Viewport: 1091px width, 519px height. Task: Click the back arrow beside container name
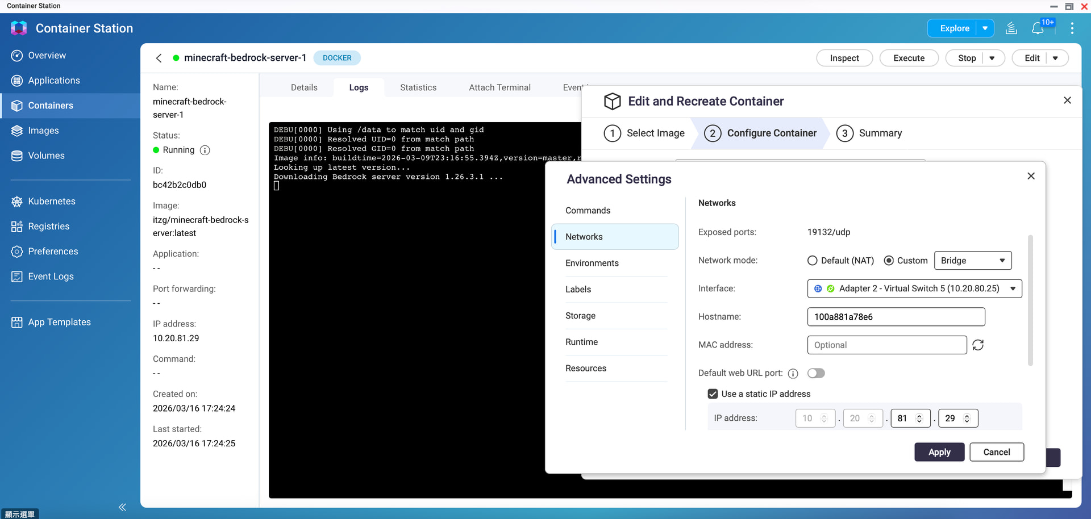coord(159,58)
